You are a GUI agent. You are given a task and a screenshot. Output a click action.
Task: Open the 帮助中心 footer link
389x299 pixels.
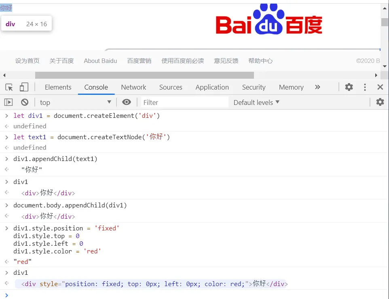260,61
